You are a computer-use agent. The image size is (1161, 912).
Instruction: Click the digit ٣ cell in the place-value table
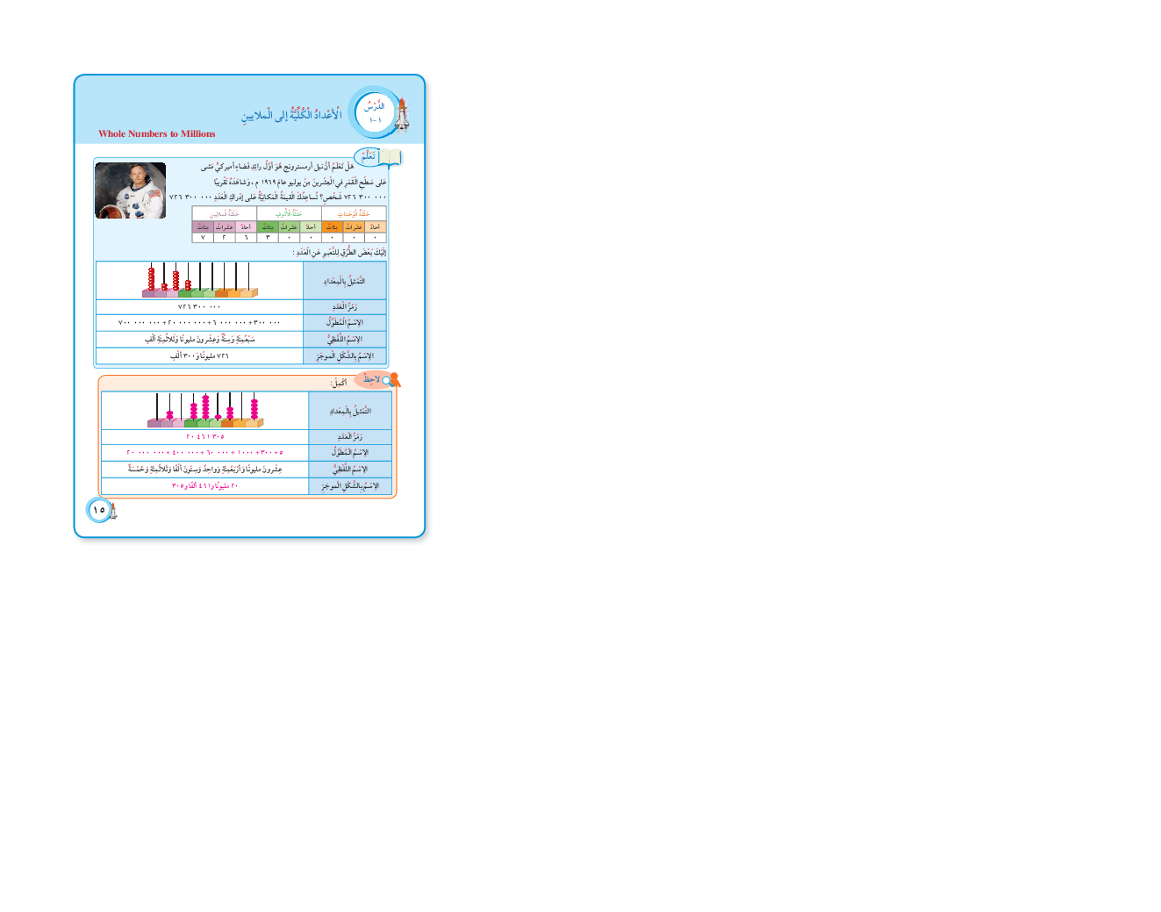click(268, 238)
